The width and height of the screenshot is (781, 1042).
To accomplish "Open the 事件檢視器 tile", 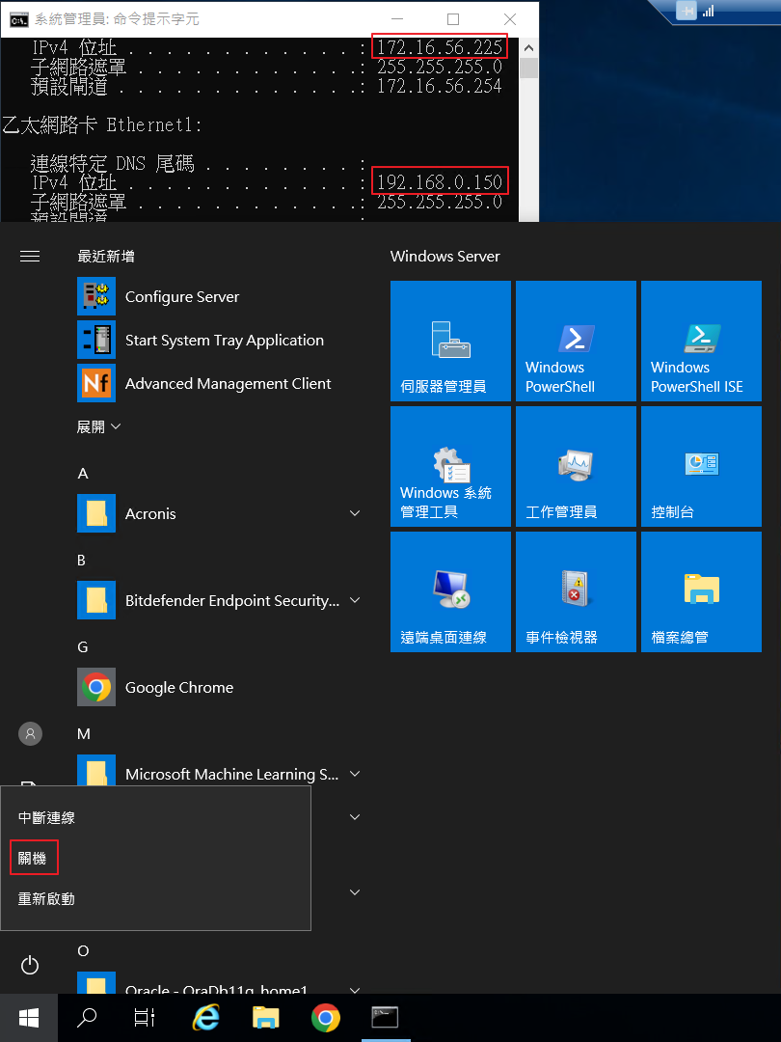I will [x=576, y=592].
